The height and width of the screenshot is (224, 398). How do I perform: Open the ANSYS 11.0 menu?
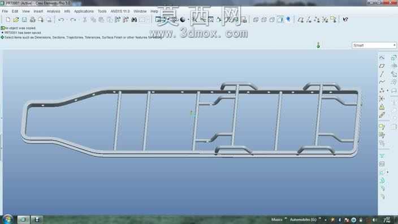click(x=120, y=11)
